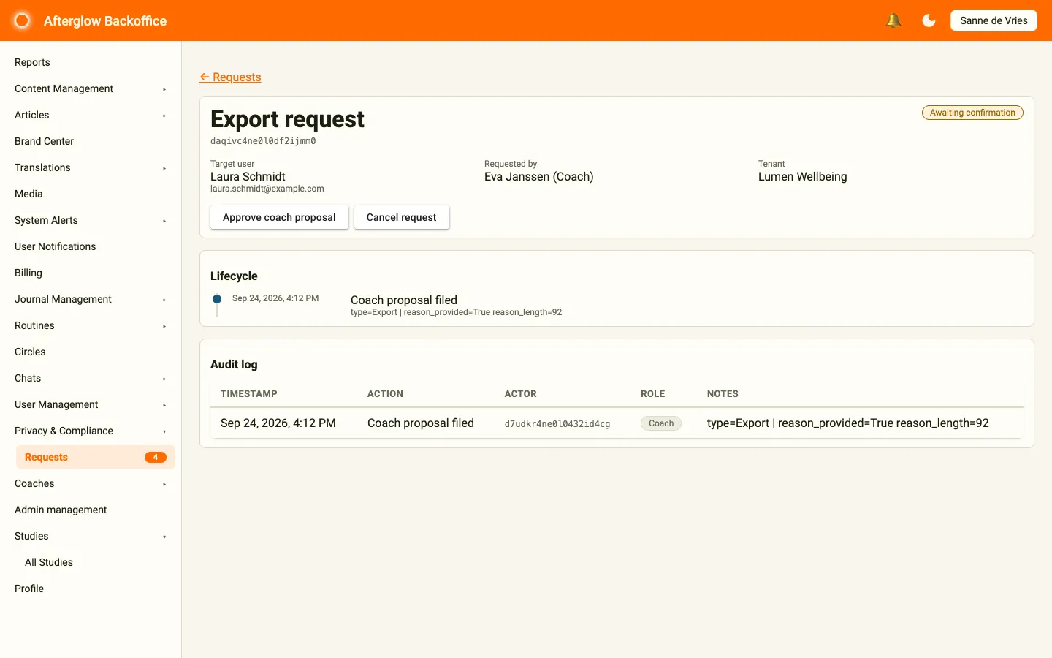1052x658 pixels.
Task: Open All Studies sub-item
Action: (x=96, y=562)
